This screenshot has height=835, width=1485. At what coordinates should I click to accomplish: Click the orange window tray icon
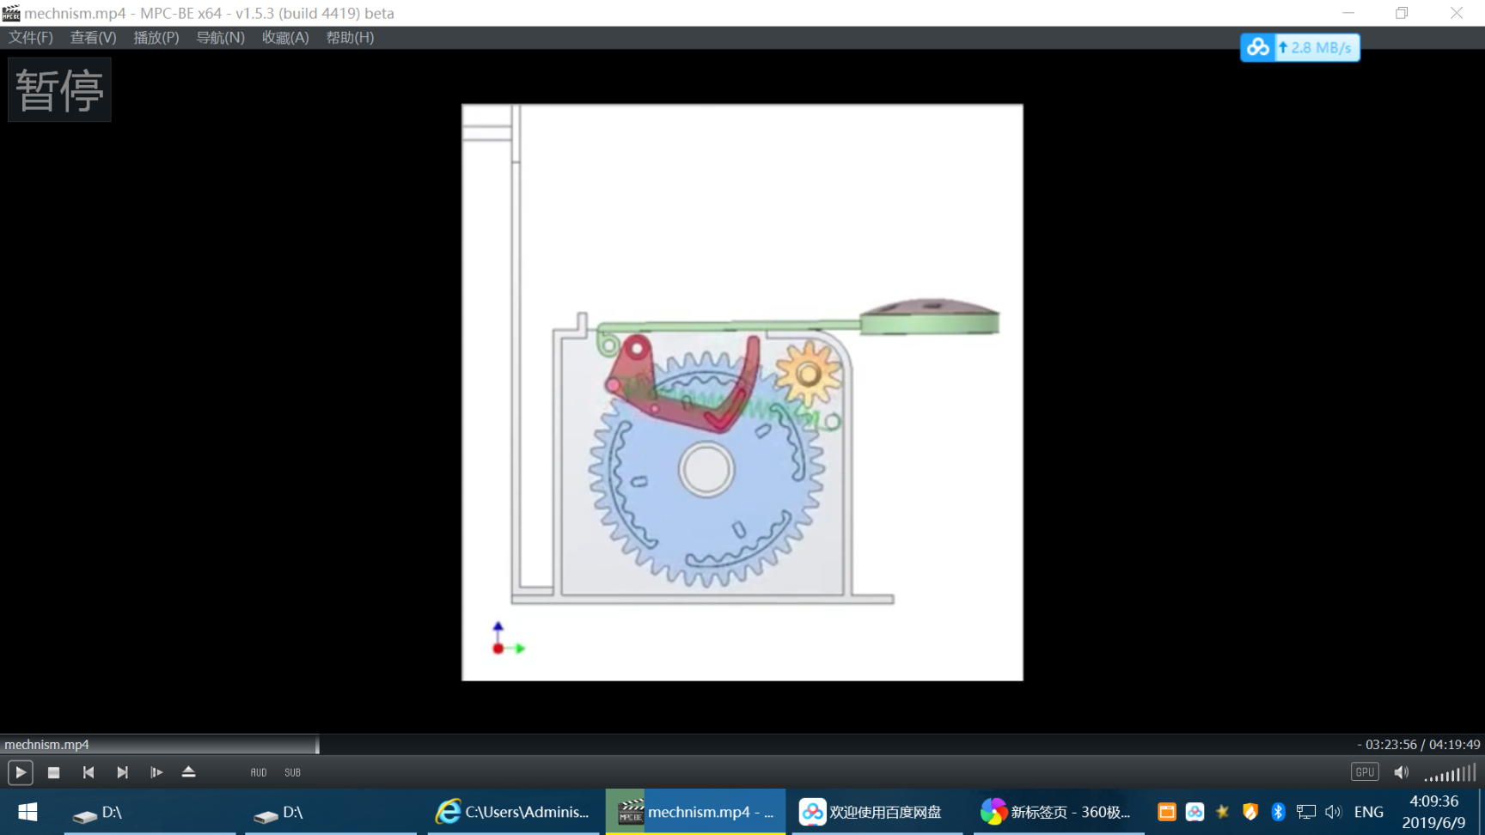[x=1167, y=812]
